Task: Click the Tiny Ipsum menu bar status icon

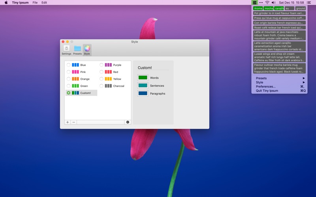Action: click(x=255, y=2)
